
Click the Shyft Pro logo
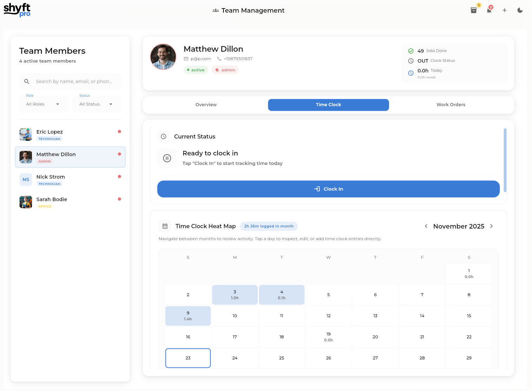[x=17, y=9]
